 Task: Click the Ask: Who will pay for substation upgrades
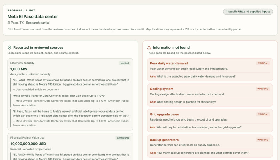tap(196, 127)
